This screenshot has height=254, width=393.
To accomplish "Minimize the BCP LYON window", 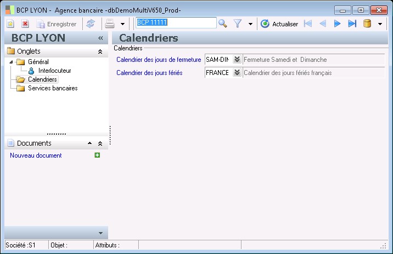I will point(343,10).
